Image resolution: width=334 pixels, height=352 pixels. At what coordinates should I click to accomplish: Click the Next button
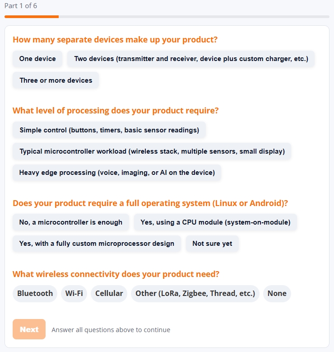tap(29, 329)
